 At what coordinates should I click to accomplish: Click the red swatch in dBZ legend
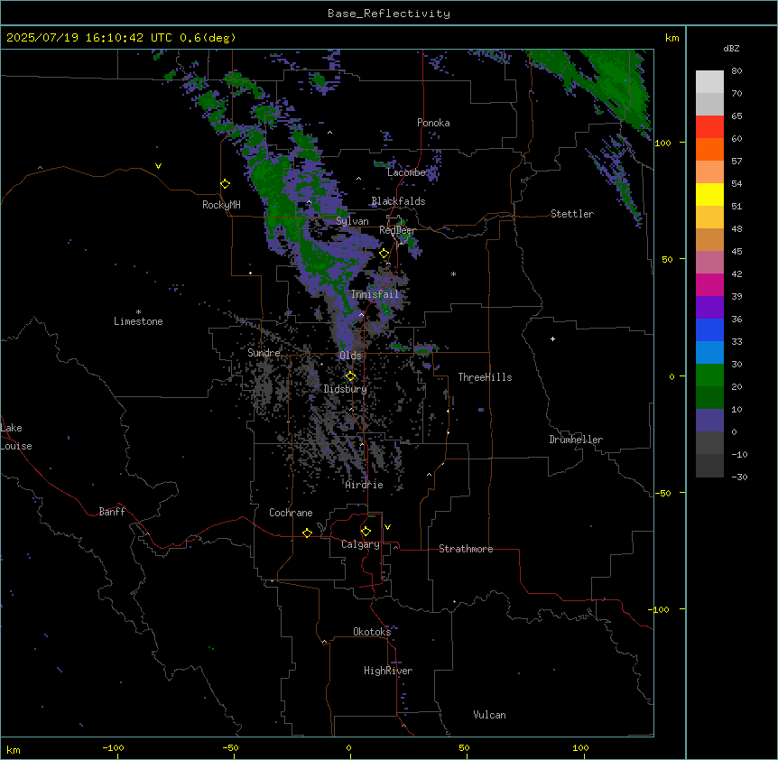pyautogui.click(x=709, y=126)
